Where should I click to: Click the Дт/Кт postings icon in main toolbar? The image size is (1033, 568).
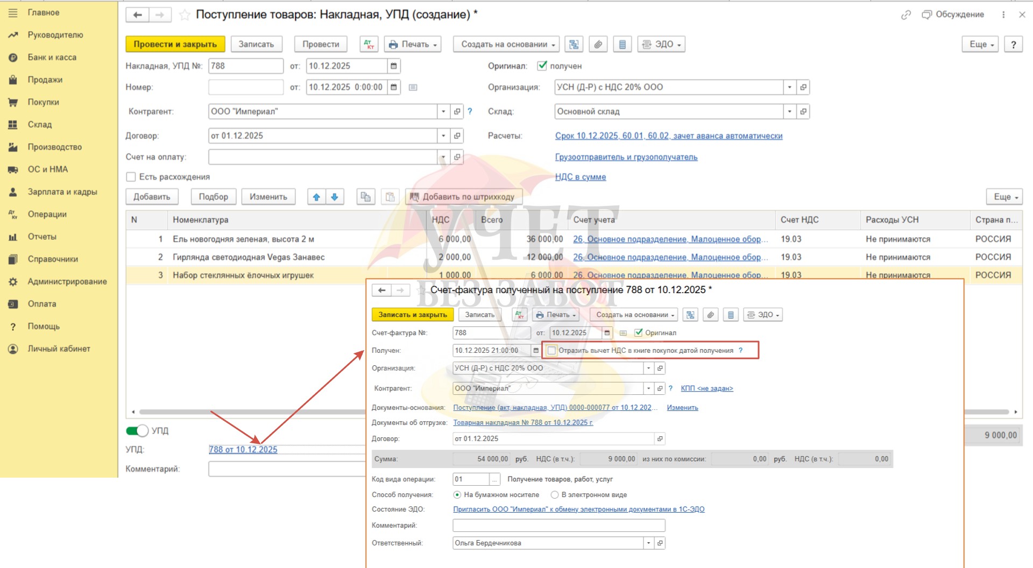369,45
